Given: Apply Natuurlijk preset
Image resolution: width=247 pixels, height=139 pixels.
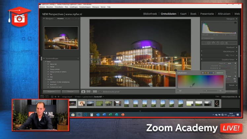Looking at the screenshot, I should [x=53, y=64].
